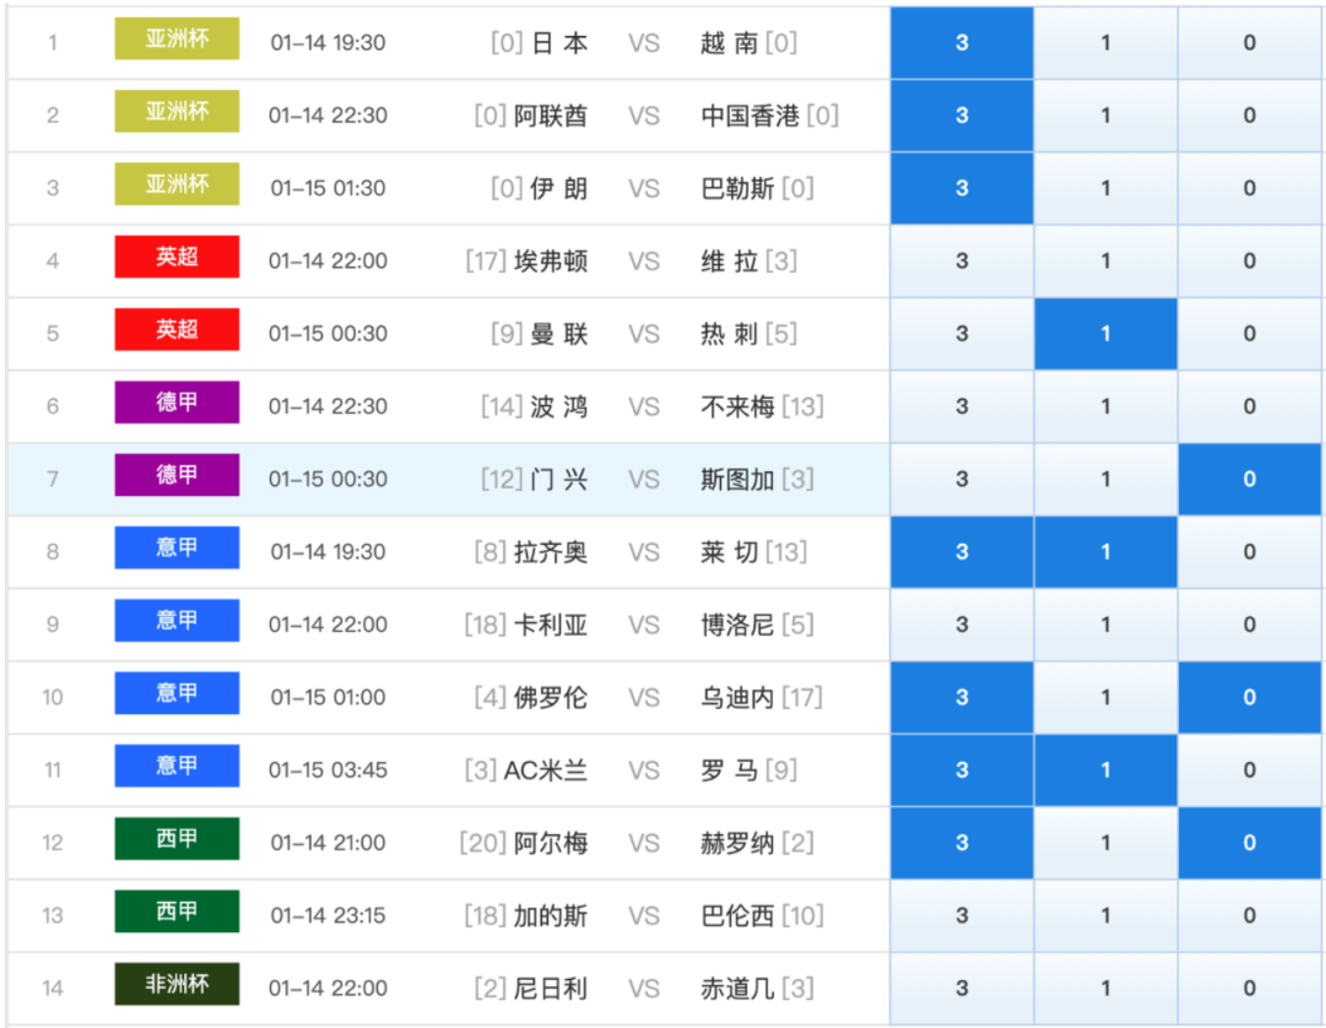Select 0 for 日本 vs 越南 match
This screenshot has height=1028, width=1326.
point(1250,43)
